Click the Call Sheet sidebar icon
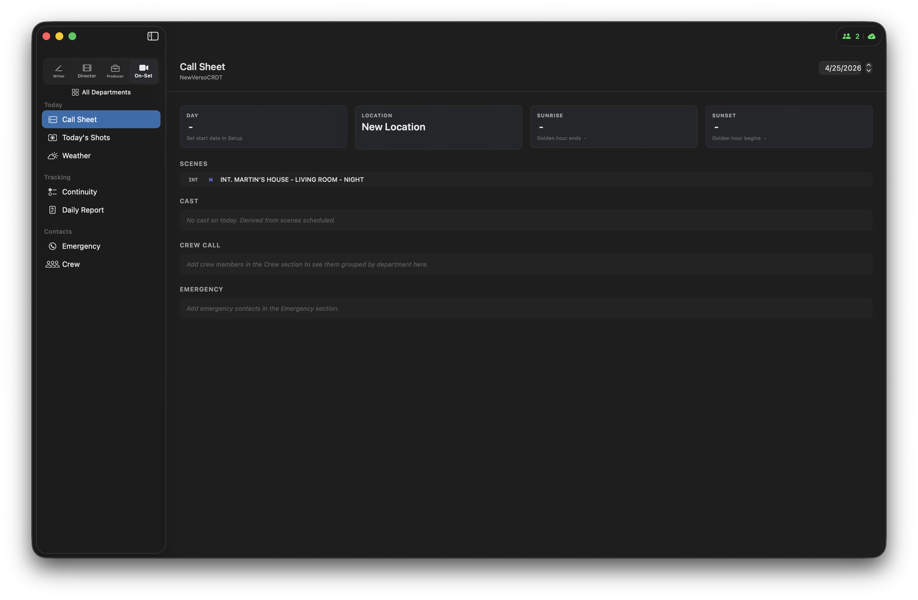 (x=53, y=120)
